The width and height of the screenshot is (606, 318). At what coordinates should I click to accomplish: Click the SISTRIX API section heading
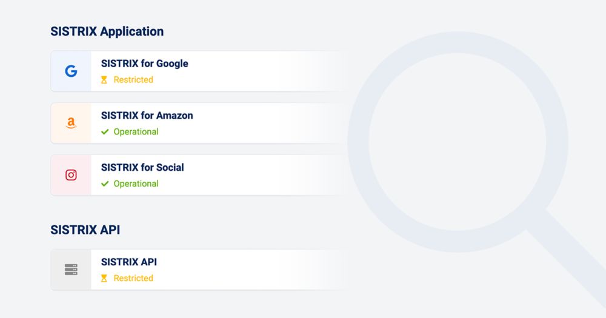85,230
